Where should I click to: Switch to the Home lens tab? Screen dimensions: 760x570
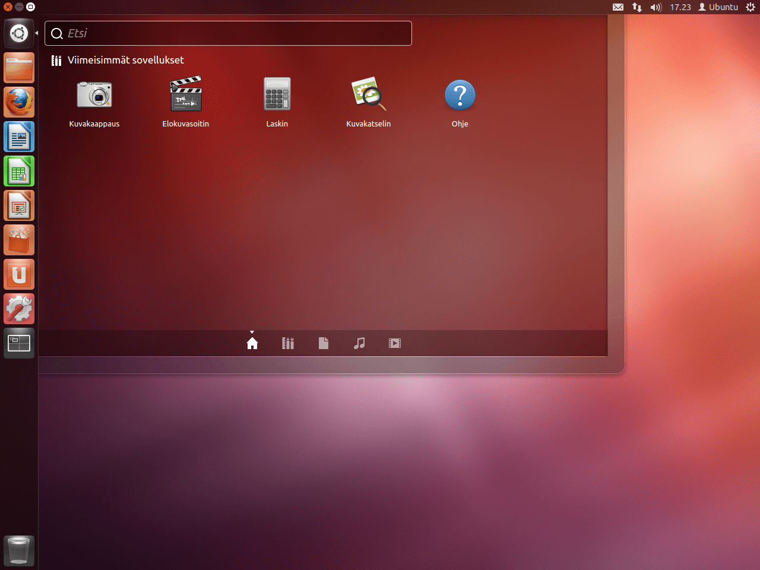[x=252, y=343]
